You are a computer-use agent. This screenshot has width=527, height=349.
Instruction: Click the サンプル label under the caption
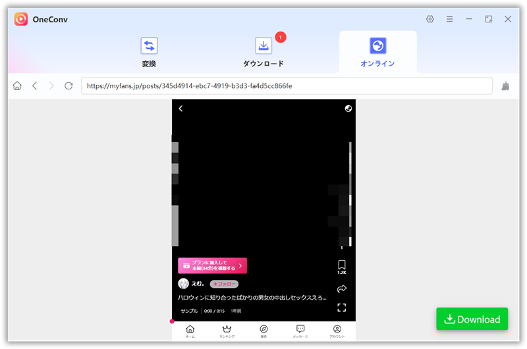(x=189, y=311)
